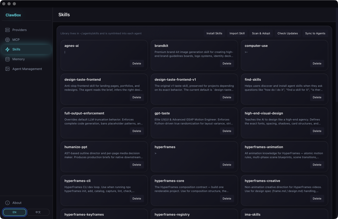This screenshot has height=219, width=338.
Task: Click the hyperframes-core description text
Action: 194,189
